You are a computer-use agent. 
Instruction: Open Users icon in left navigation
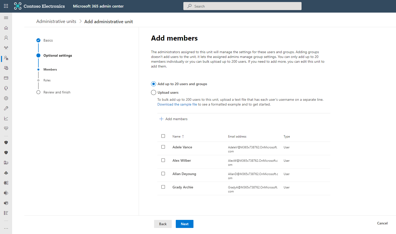(x=6, y=38)
